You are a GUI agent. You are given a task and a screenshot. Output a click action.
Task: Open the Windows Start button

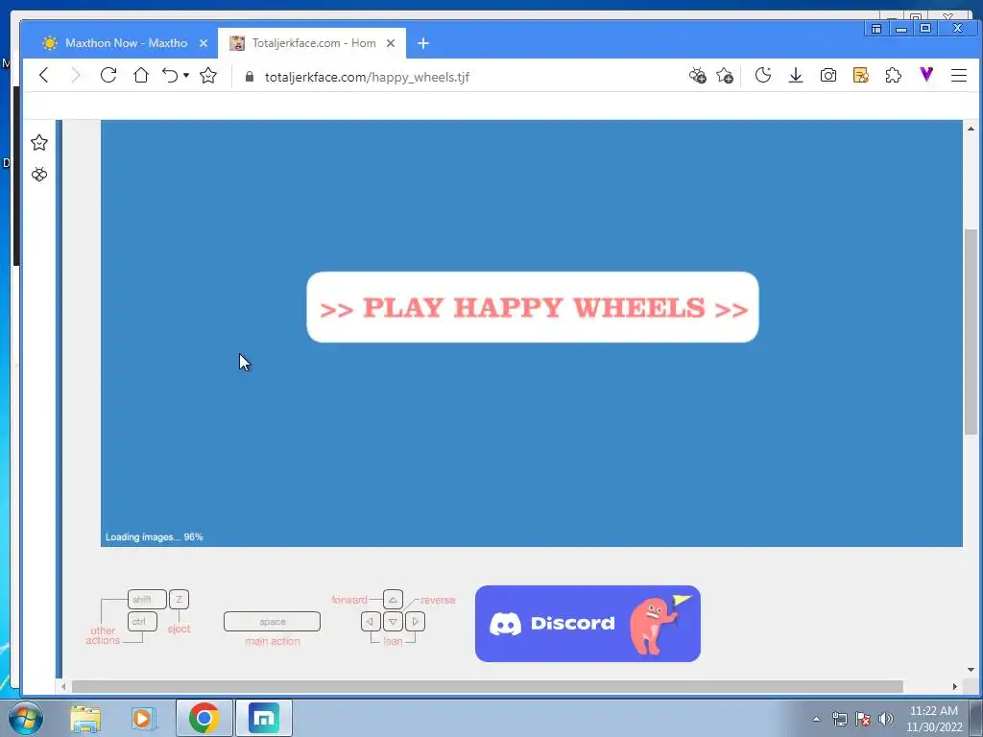pyautogui.click(x=26, y=718)
